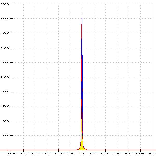Screen dimensions: 156x156
Task: Click the 45.0 x-axis label
Action: click(105, 154)
